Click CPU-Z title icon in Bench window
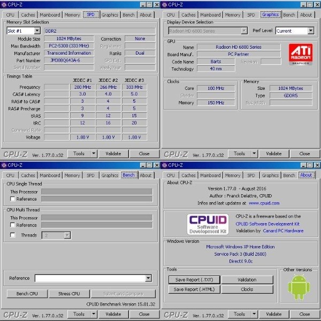The width and height of the screenshot is (321, 321). tap(4, 165)
